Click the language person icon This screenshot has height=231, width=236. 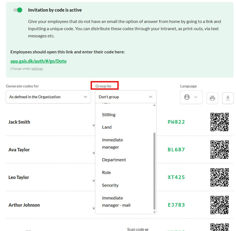tap(187, 97)
